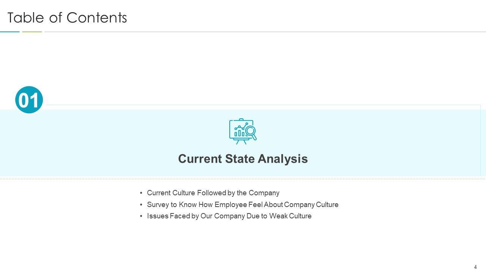Viewport: 486px width, 273px height.
Task: Select the Current State Analysis heading
Action: (x=243, y=158)
